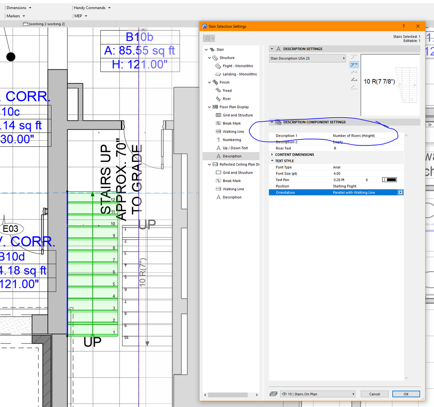Open the Stair Description USA 25 dropdown
434x407 pixels.
(x=307, y=58)
